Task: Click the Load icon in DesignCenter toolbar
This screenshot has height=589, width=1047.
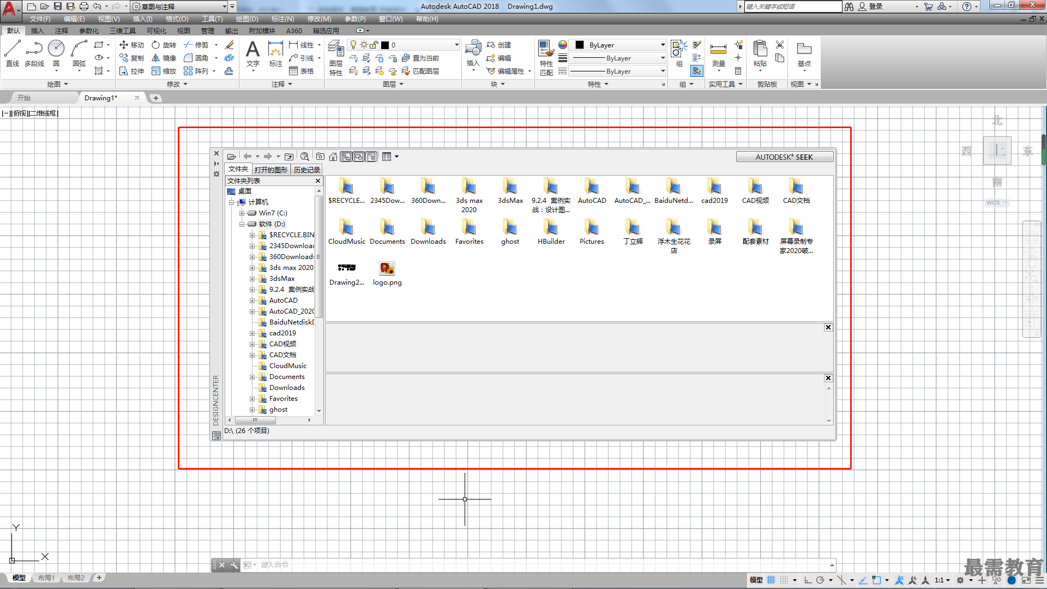Action: [232, 157]
